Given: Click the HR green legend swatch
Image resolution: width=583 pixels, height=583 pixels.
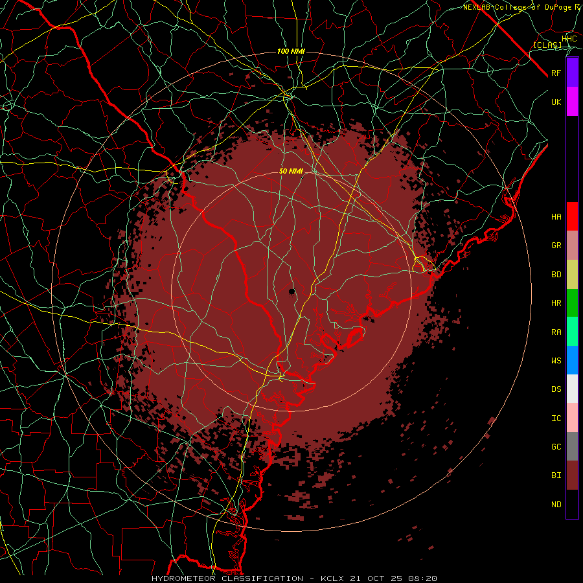Looking at the screenshot, I should coord(572,303).
